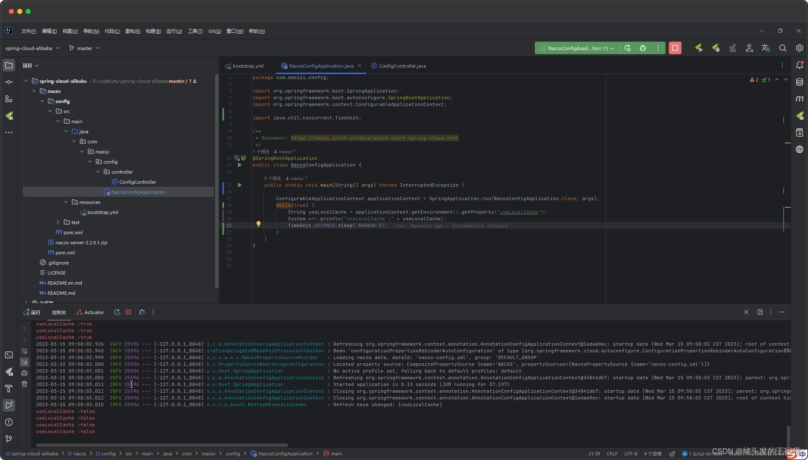Switch to the ConfigController.java tab
The width and height of the screenshot is (808, 460).
[x=402, y=66]
